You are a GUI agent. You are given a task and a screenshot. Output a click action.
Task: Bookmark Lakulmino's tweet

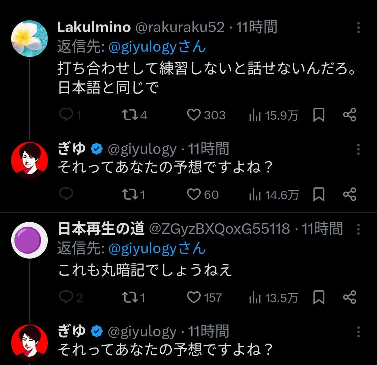click(x=318, y=115)
